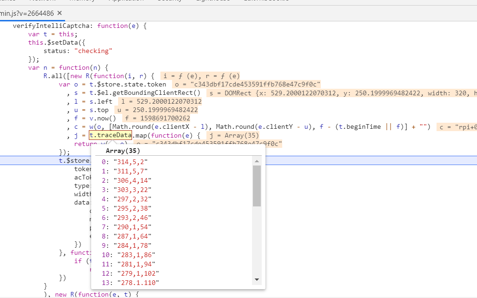477x298 pixels.
Task: Click the highlighted t.traceData expression
Action: [111, 135]
